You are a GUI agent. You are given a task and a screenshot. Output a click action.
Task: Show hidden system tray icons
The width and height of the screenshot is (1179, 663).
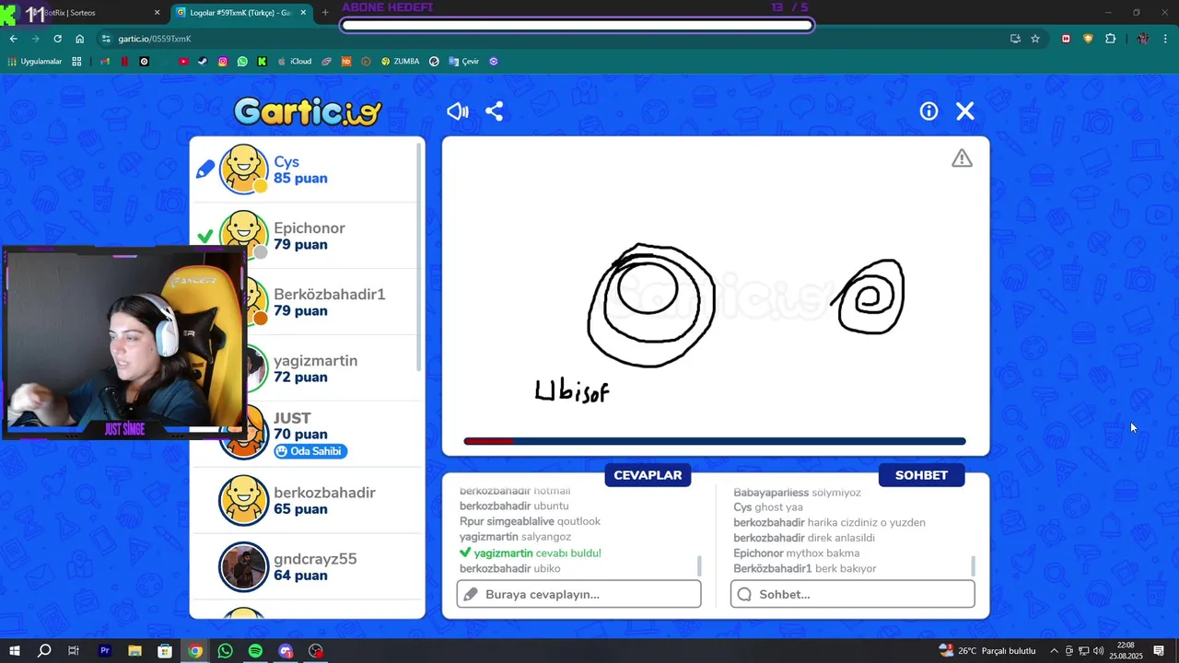(x=1054, y=651)
